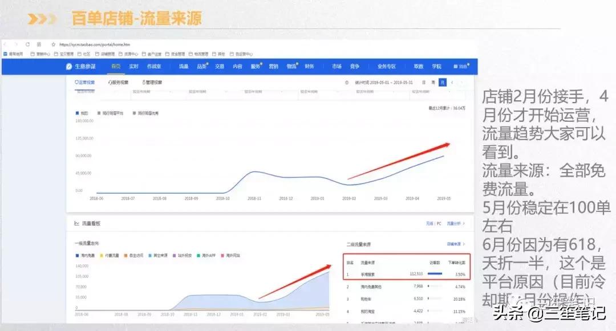Open the 交易 module icon

pos(220,65)
